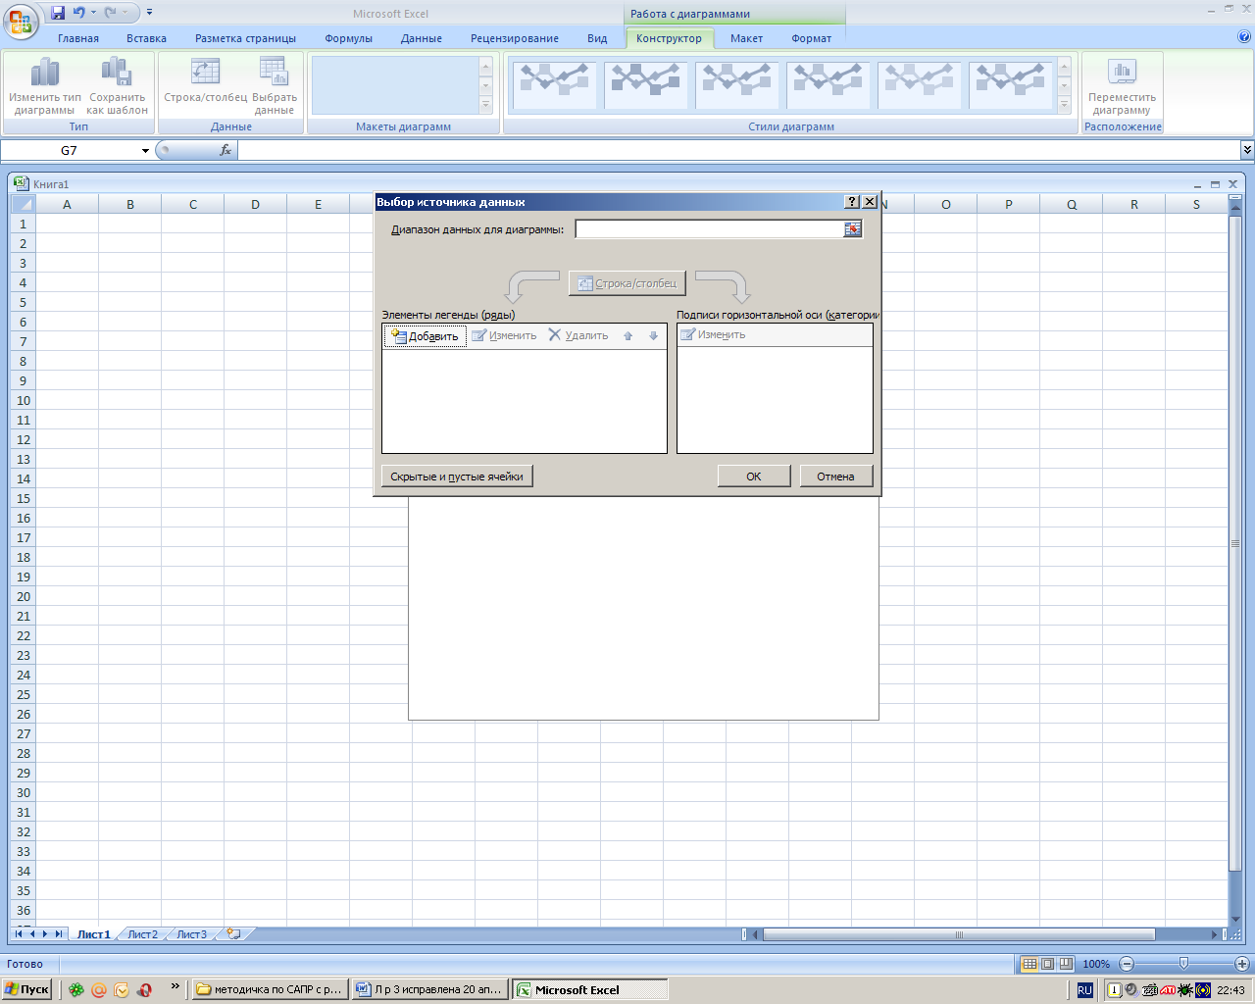This screenshot has width=1255, height=1004.
Task: Open the Пуск start menu
Action: [x=26, y=989]
